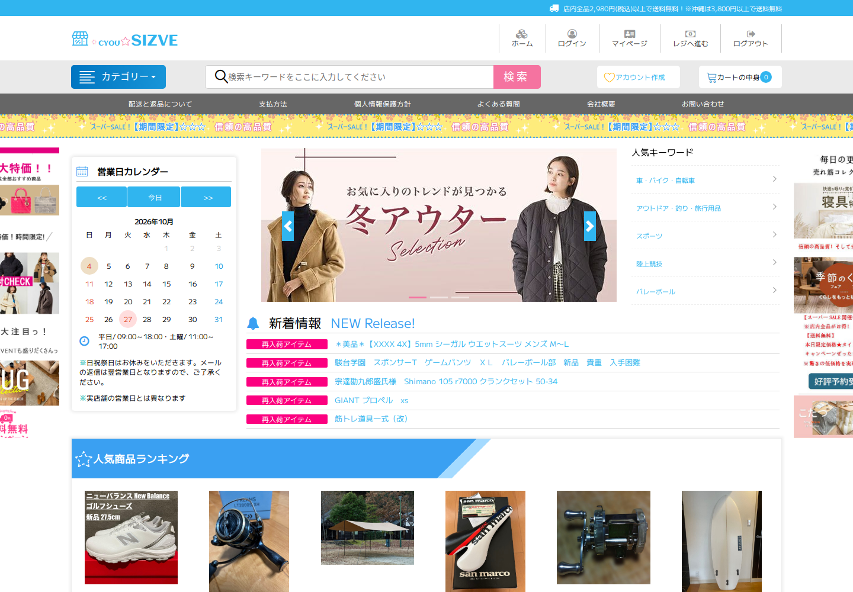Select the first banner slide indicator
Screen dimensions: 853x592
(x=418, y=297)
